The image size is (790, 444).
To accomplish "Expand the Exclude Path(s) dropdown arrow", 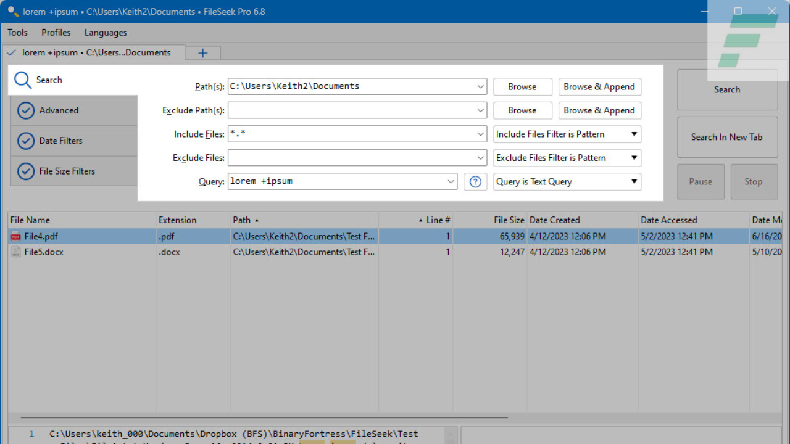I will [x=480, y=110].
